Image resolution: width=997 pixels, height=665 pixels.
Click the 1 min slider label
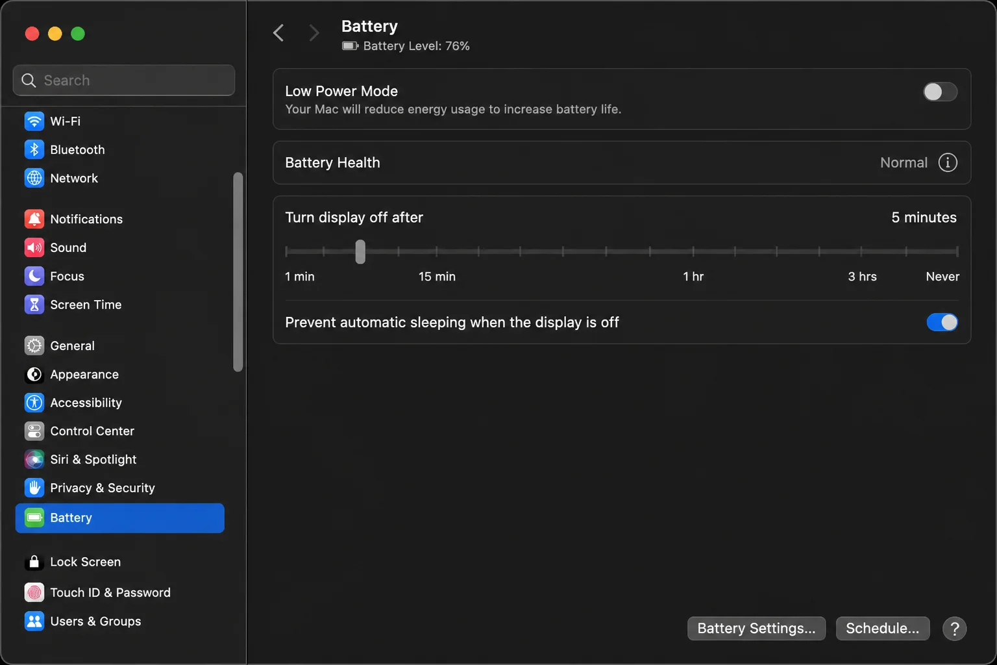pyautogui.click(x=299, y=276)
